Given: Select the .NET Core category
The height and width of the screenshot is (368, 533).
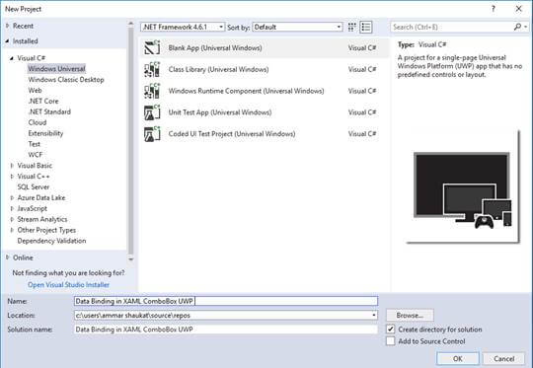Looking at the screenshot, I should click(x=43, y=101).
